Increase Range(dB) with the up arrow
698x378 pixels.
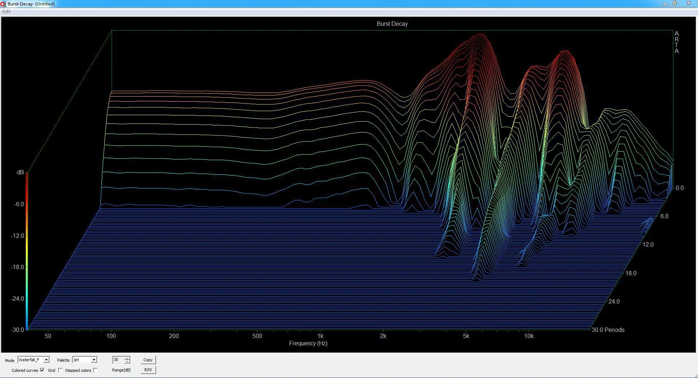coord(127,358)
